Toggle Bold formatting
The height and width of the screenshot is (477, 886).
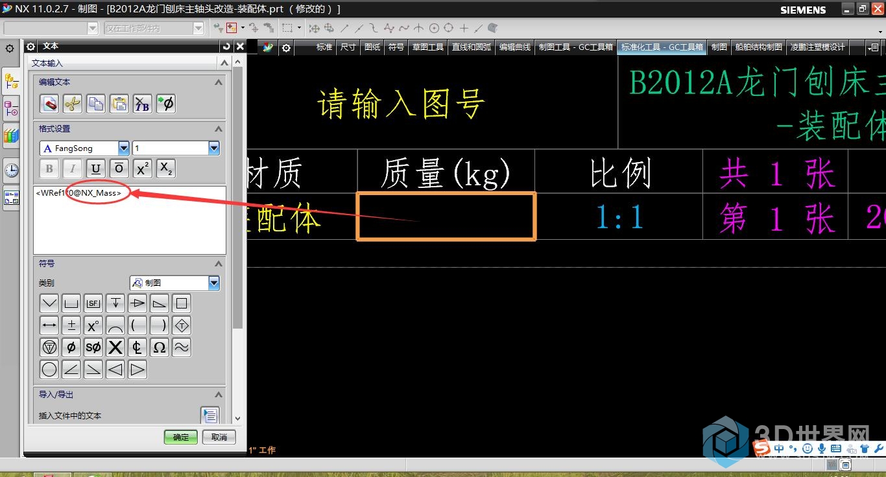click(x=49, y=169)
